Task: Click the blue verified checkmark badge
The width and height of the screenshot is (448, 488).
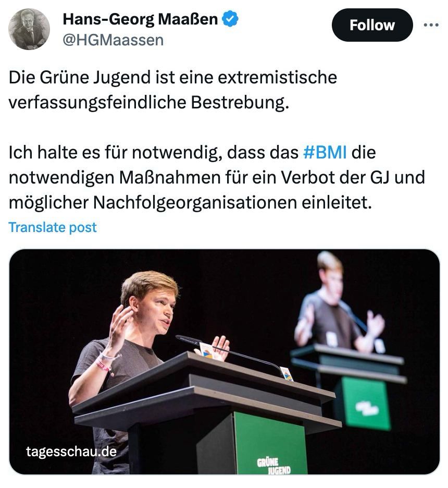Action: (230, 19)
